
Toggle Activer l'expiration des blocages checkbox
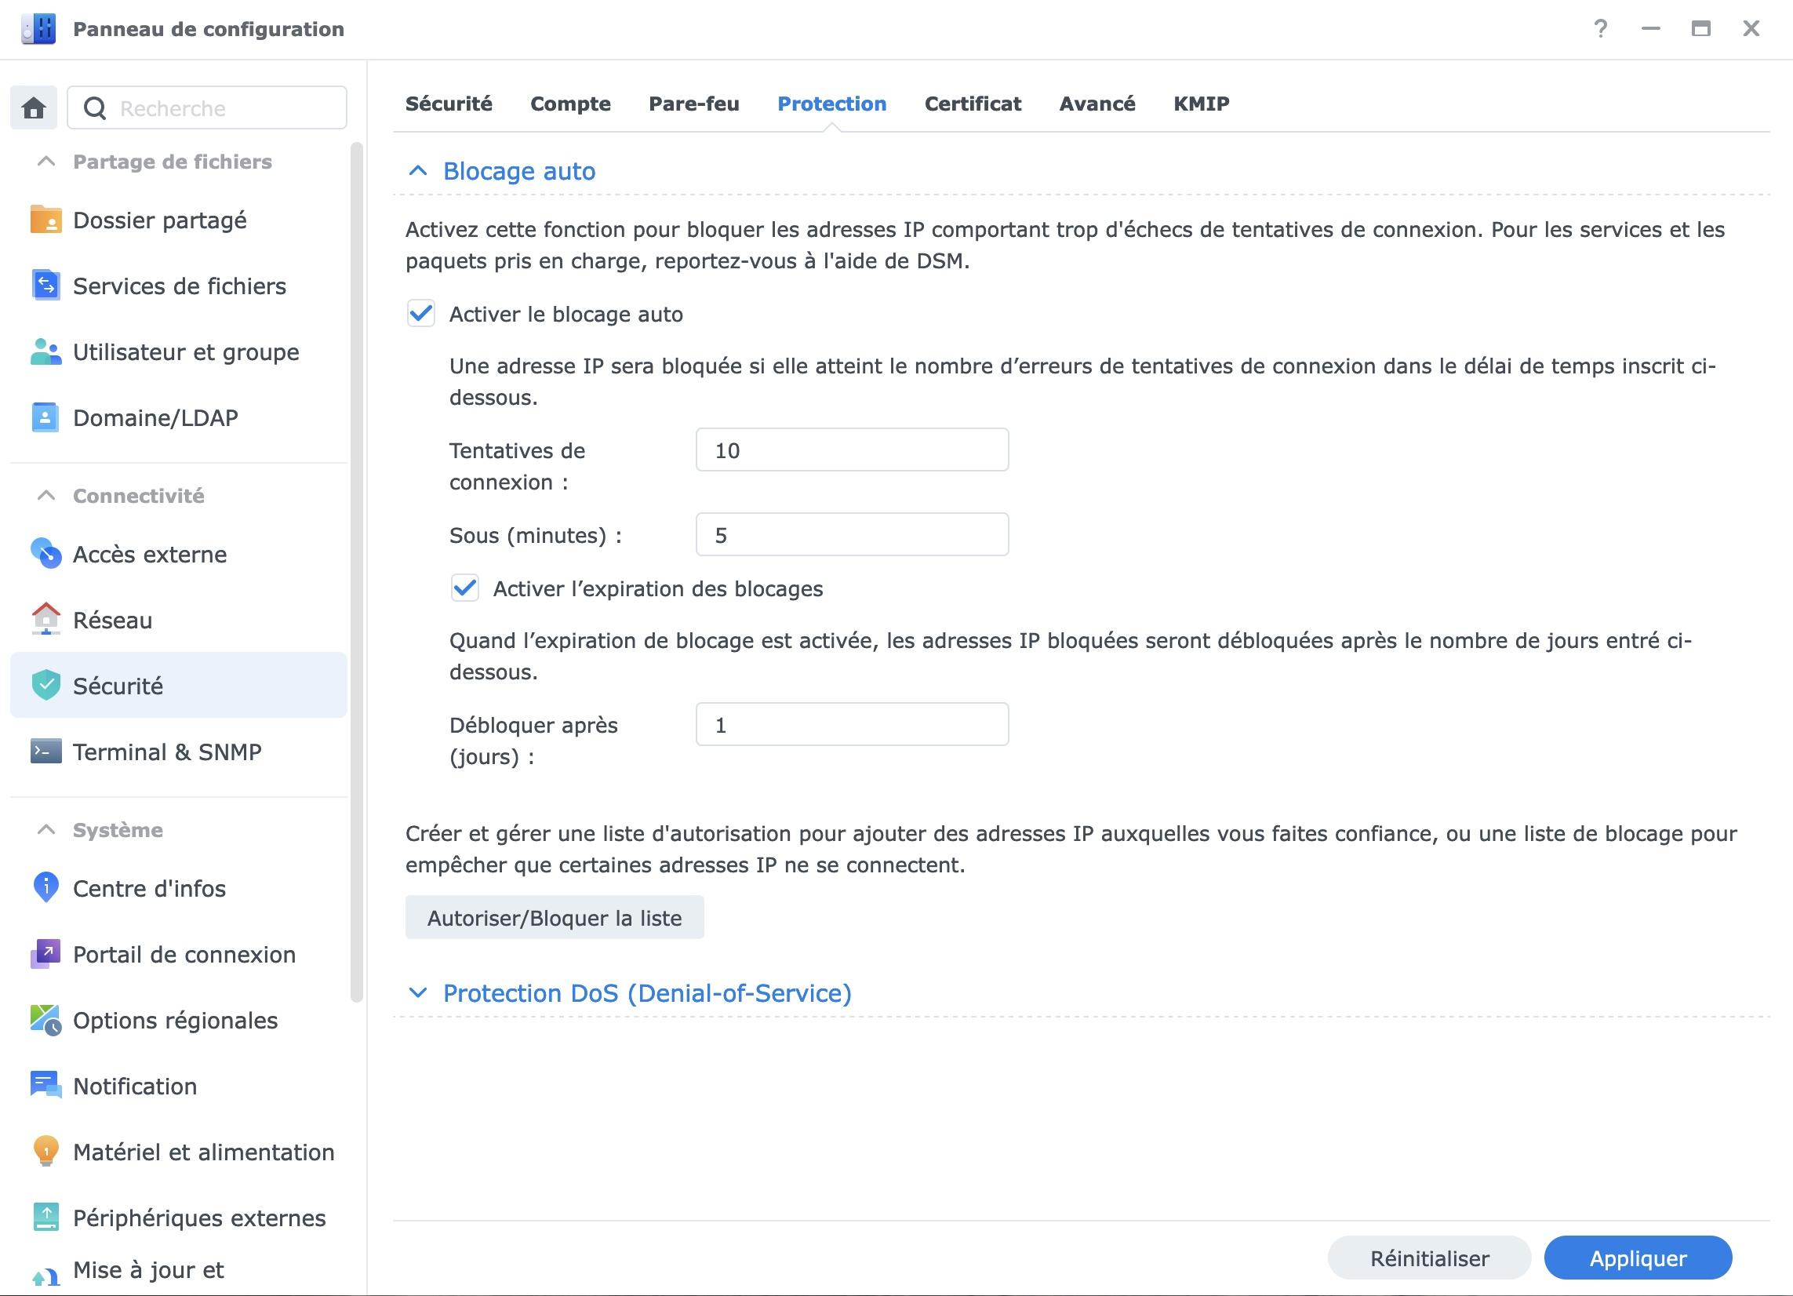tap(465, 588)
